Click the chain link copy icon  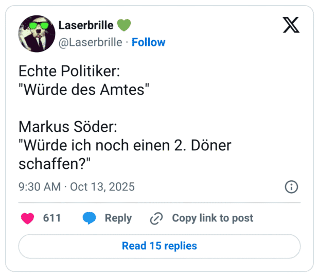click(156, 218)
